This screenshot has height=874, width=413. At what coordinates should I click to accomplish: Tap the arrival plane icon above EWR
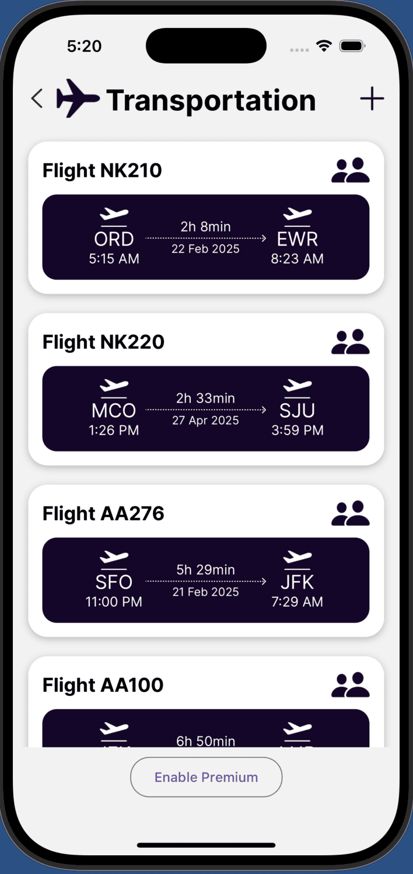(x=297, y=215)
